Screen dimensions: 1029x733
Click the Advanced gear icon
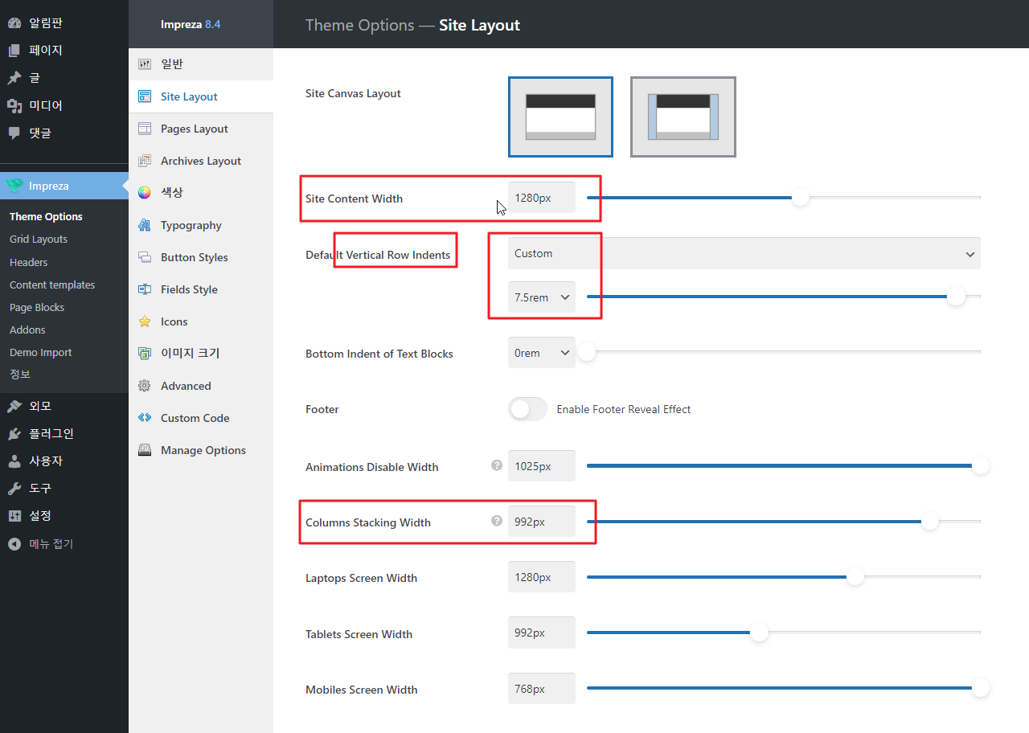point(145,386)
